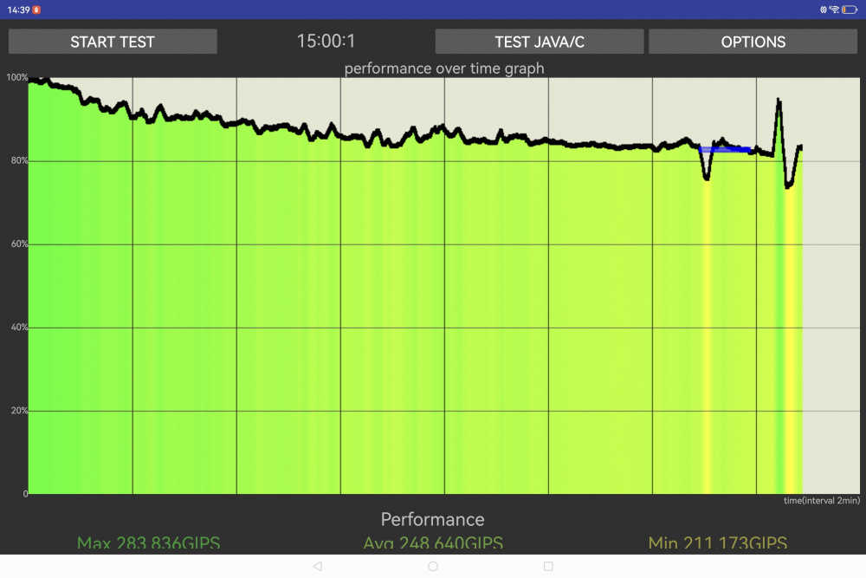Tap the START TEST button
Image resolution: width=866 pixels, height=578 pixels.
pos(113,42)
